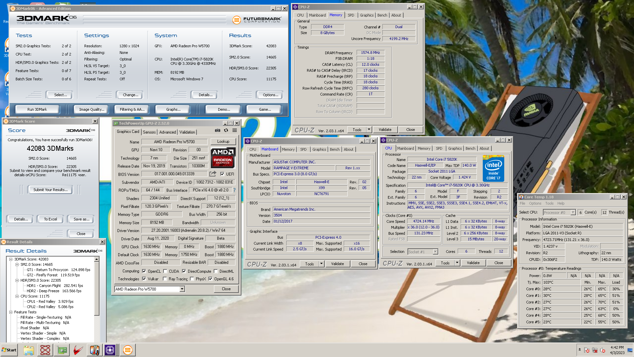Click the Core Temp title bar icon
This screenshot has width=634, height=357.
click(521, 197)
